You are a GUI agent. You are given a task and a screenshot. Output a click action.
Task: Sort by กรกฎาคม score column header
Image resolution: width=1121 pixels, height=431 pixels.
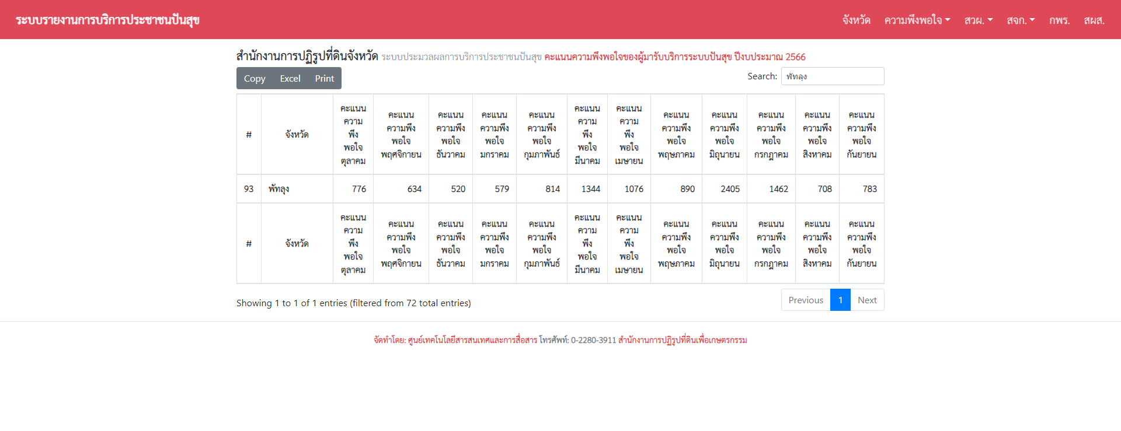coord(771,134)
